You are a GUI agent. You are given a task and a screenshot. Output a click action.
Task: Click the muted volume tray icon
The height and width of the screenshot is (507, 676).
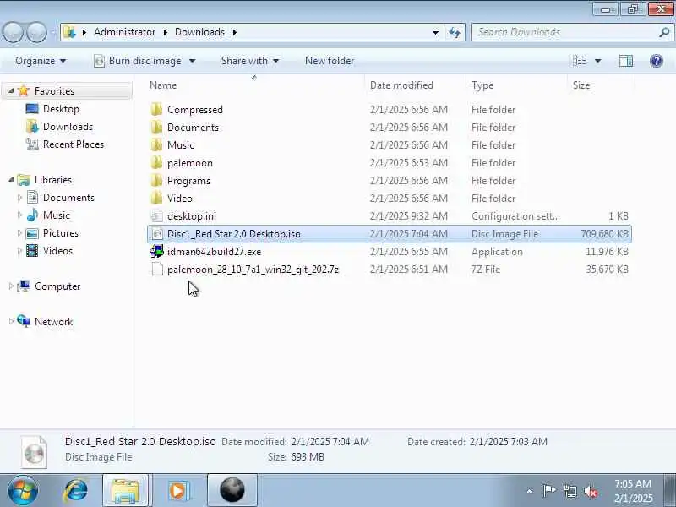pos(591,491)
